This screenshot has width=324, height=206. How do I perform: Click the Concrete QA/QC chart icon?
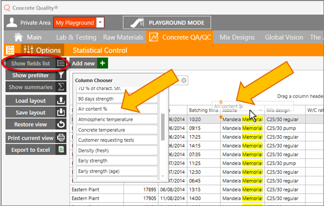tap(154, 37)
